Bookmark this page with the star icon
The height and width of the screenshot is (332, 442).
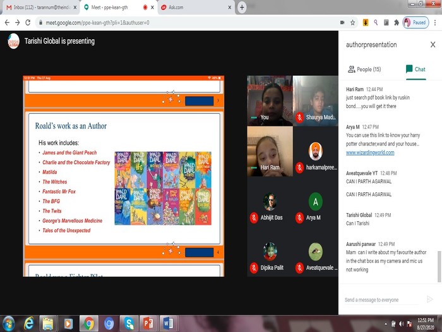(352, 23)
